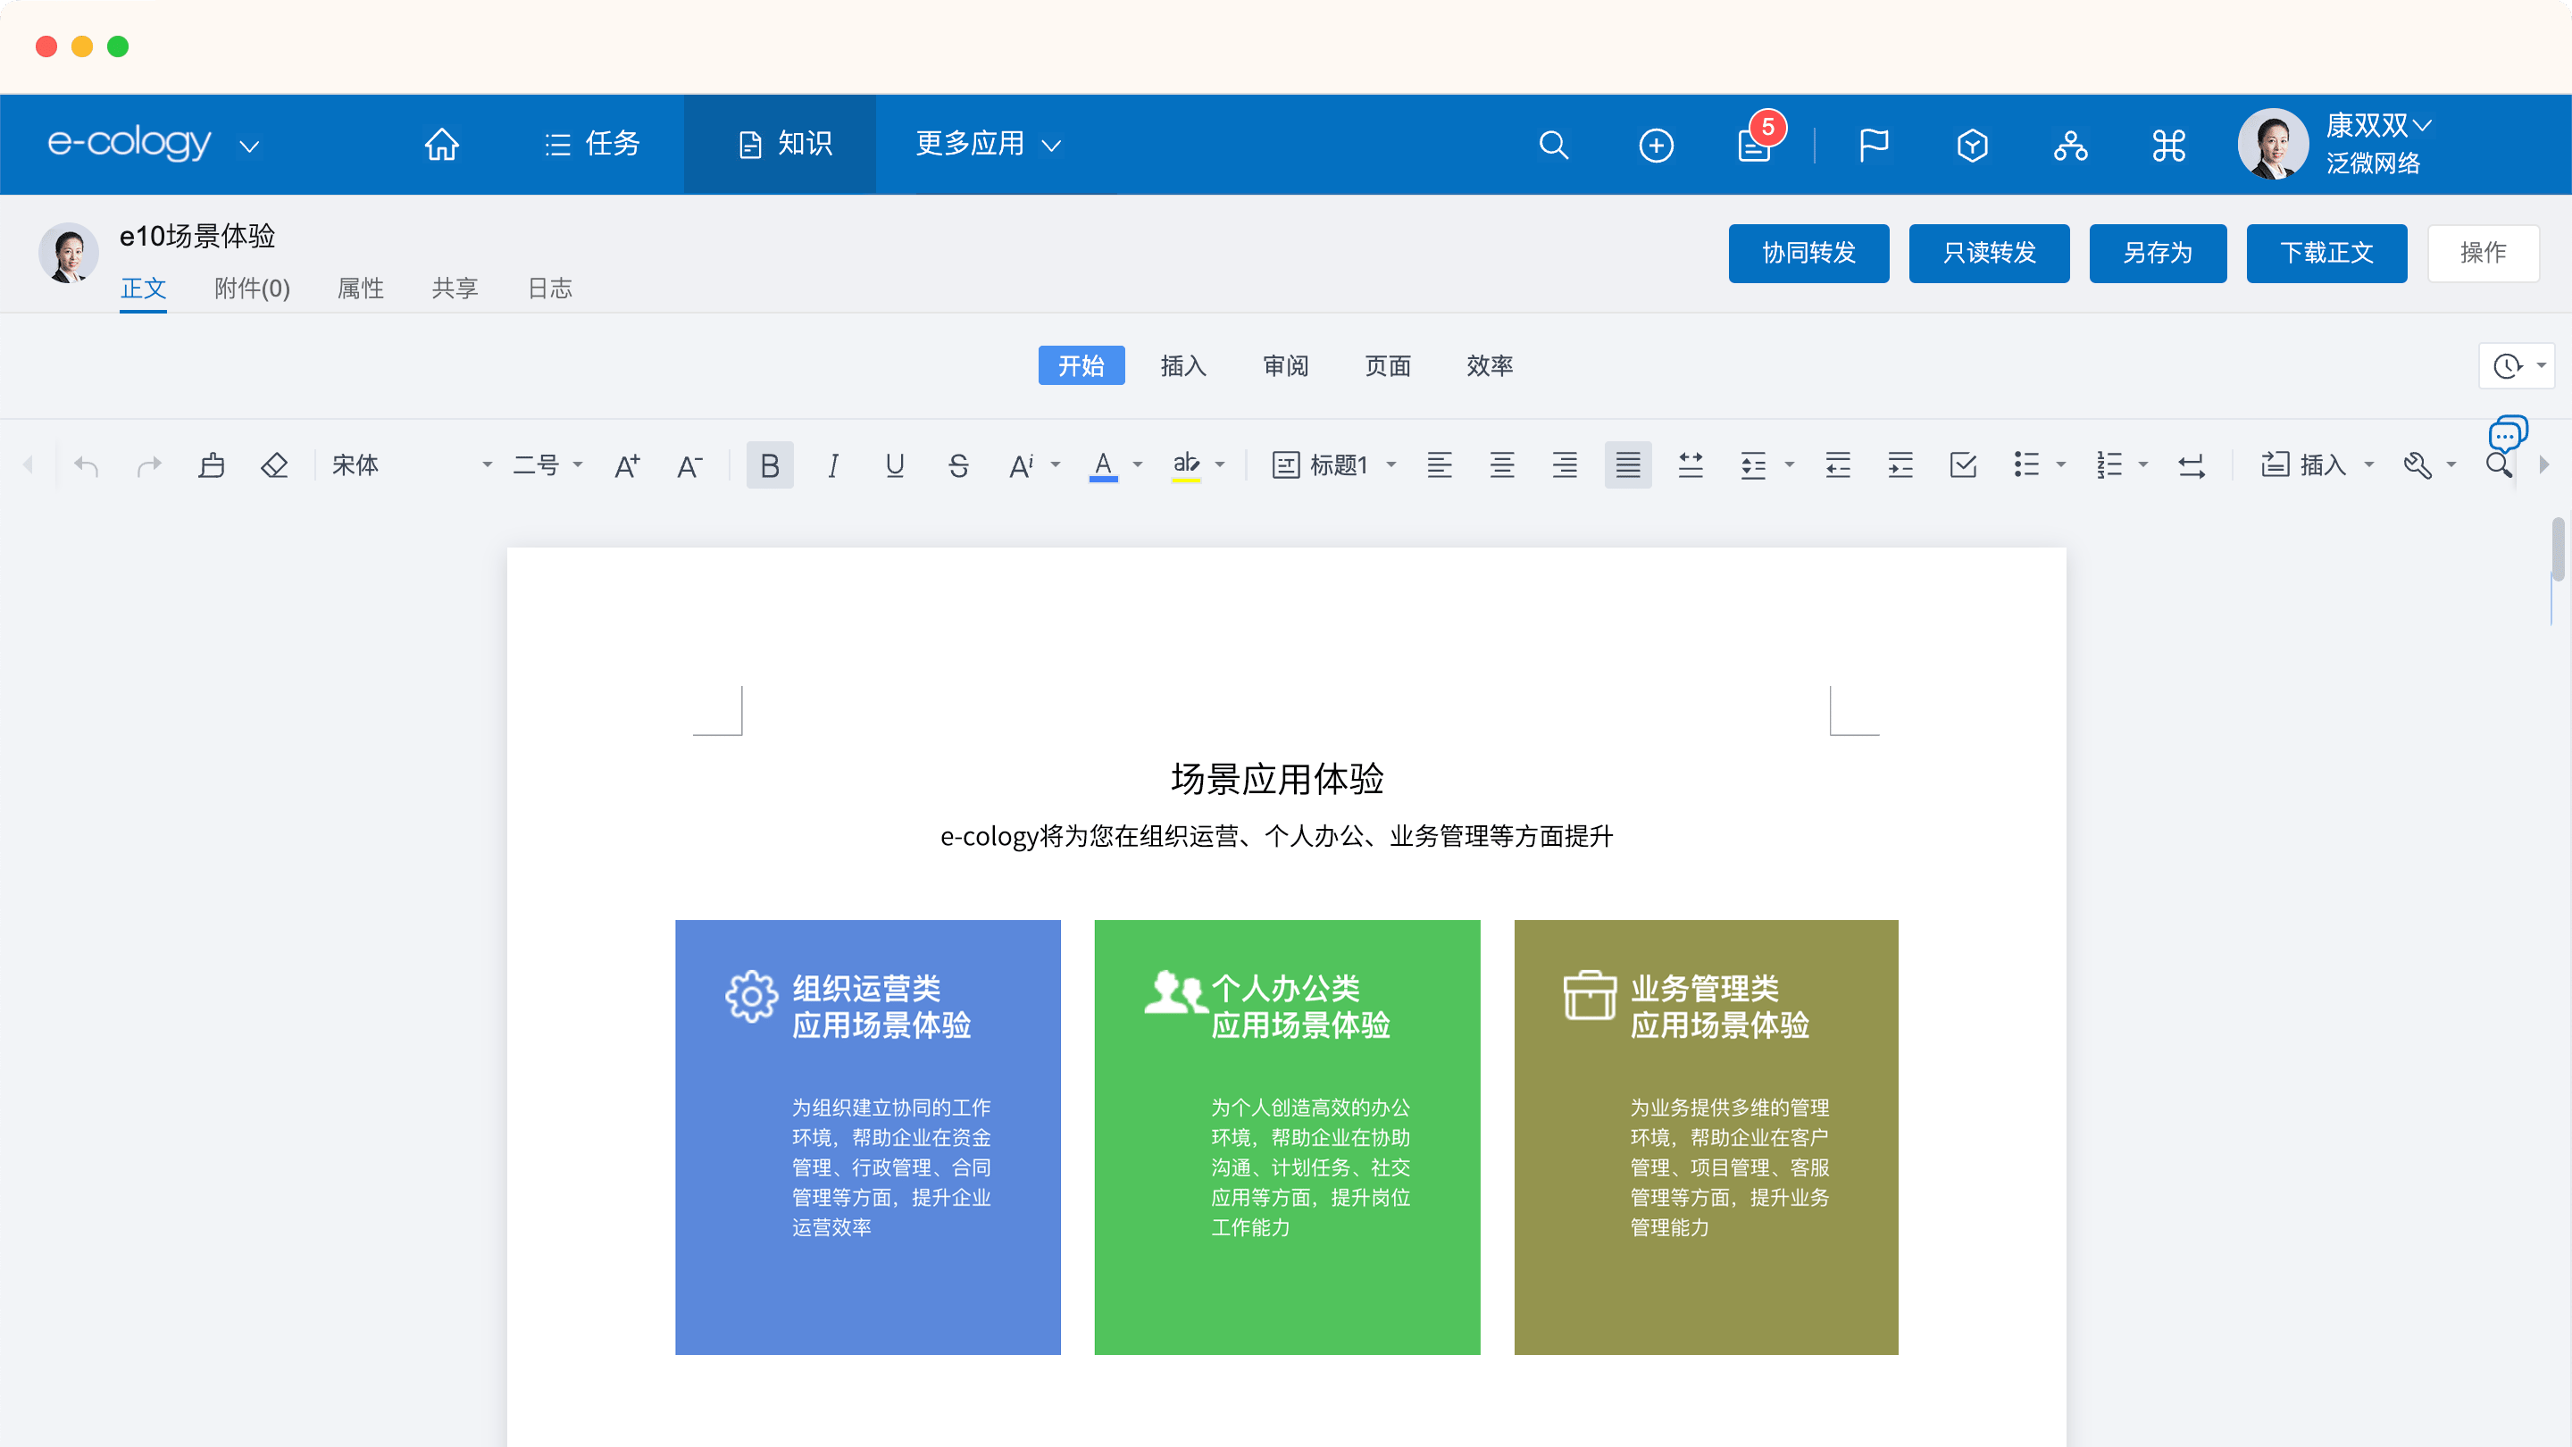The image size is (2572, 1447).
Task: Toggle justify alignment
Action: coord(1627,465)
